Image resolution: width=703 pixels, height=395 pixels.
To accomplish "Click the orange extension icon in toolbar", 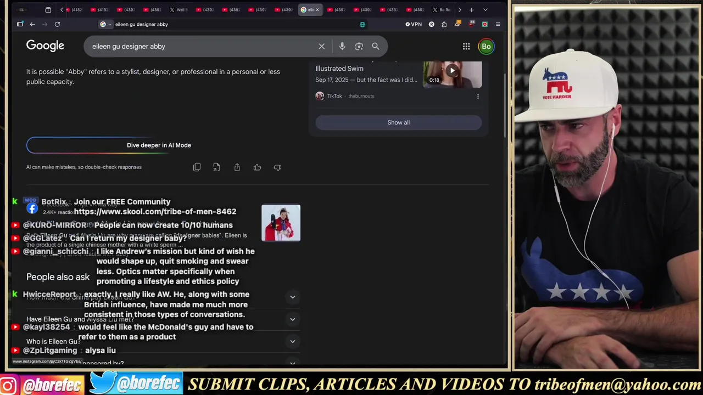I will tap(457, 24).
